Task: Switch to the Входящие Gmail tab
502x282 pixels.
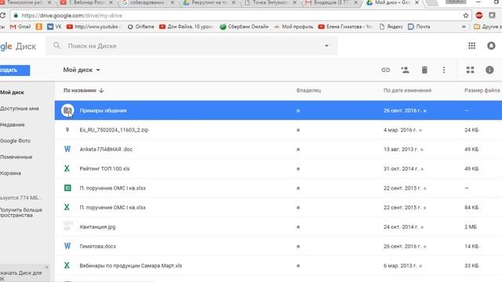Action: (x=331, y=3)
